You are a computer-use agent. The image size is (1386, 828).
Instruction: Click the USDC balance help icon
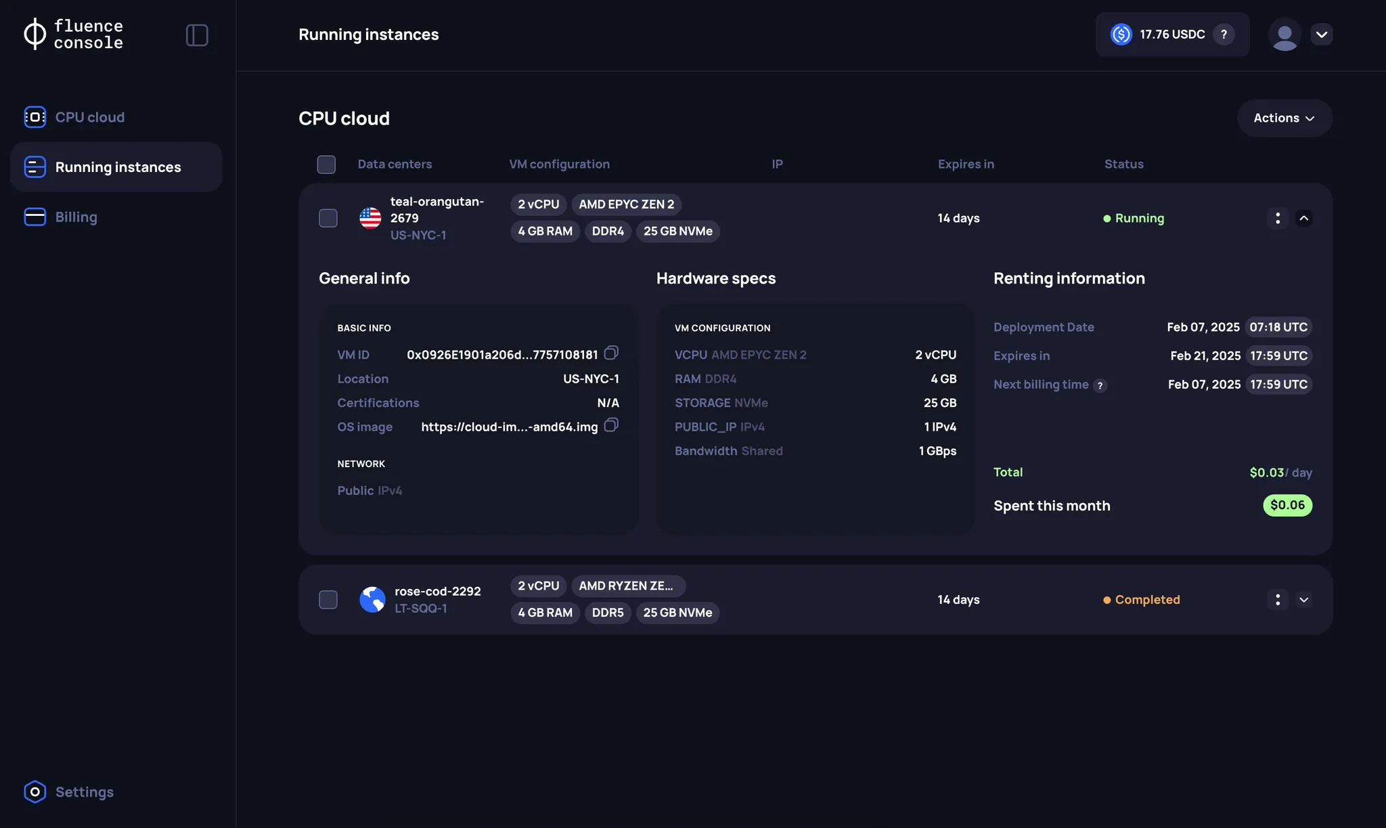point(1224,34)
